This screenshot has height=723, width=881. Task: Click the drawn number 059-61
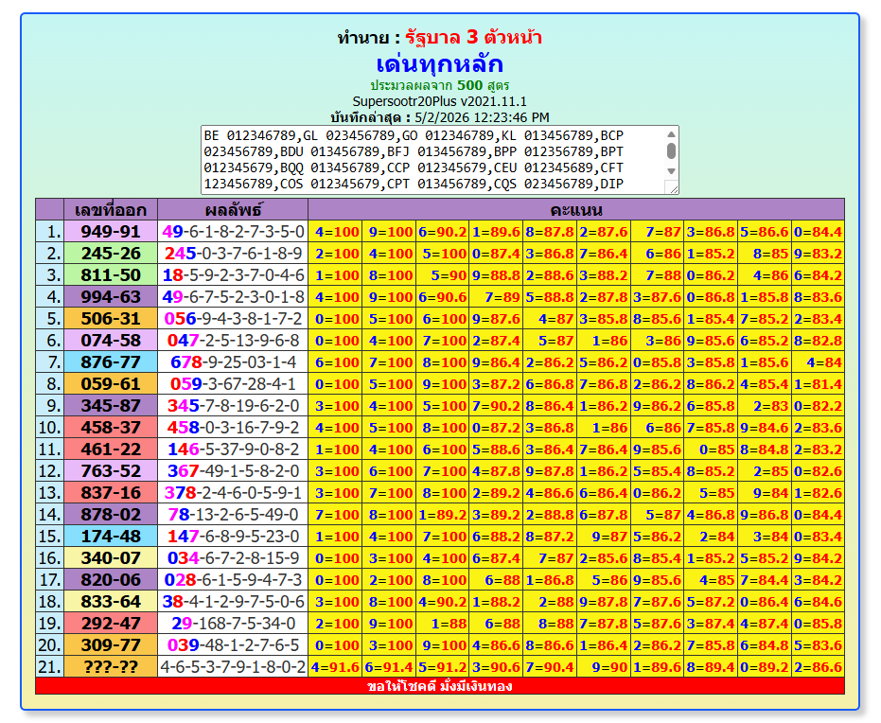[x=111, y=383]
